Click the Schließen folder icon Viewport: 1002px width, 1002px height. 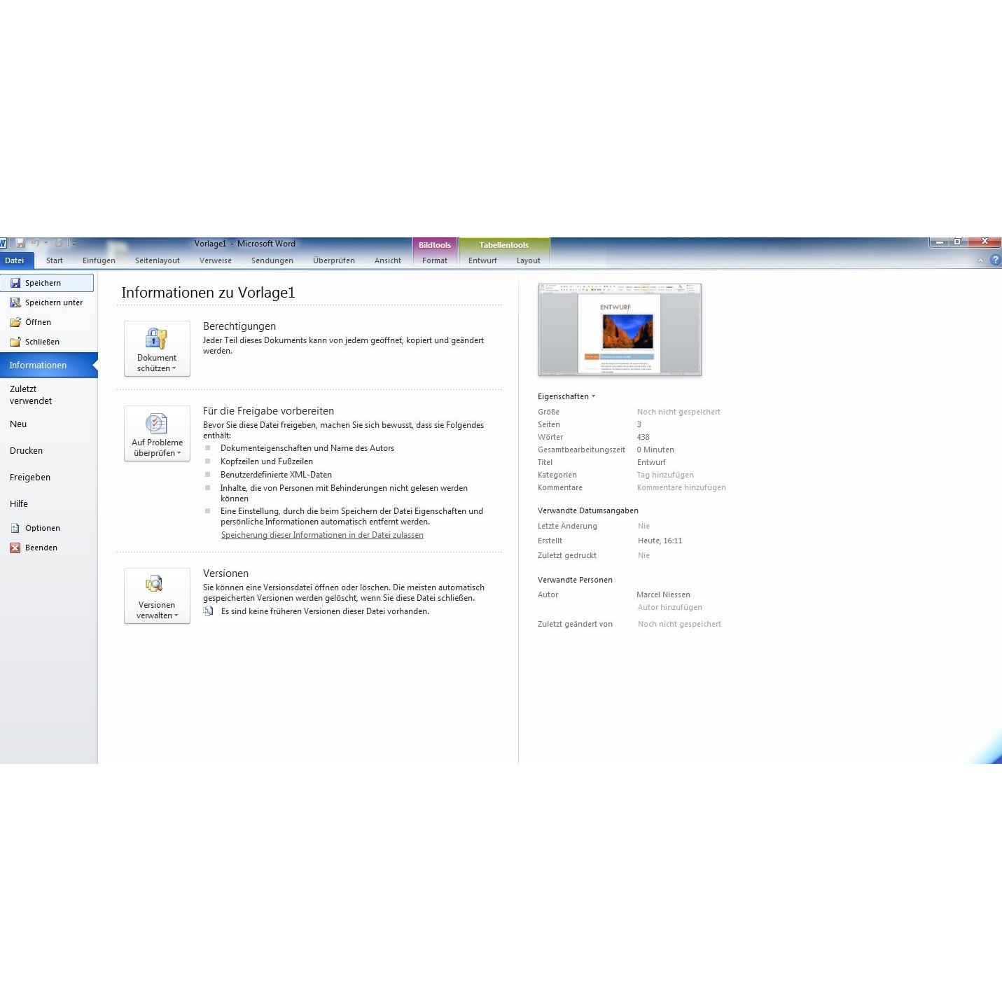coord(15,342)
